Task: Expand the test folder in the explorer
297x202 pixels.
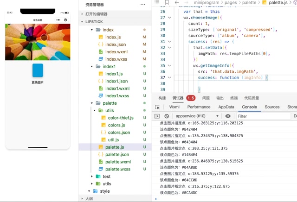Action: pyautogui.click(x=92, y=177)
